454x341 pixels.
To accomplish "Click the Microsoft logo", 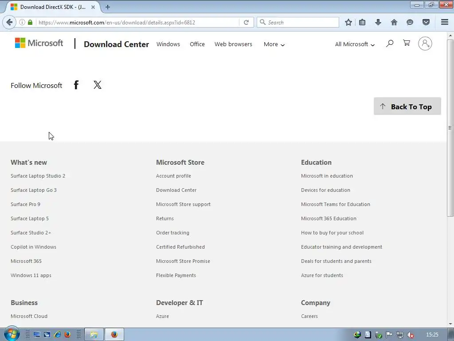I will 39,43.
